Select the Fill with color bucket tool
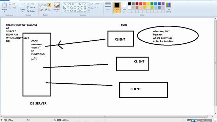The width and height of the screenshot is (217, 122). 45,5
